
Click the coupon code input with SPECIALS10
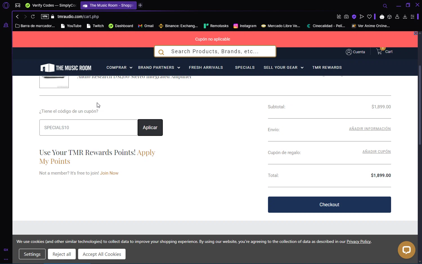[x=88, y=127]
